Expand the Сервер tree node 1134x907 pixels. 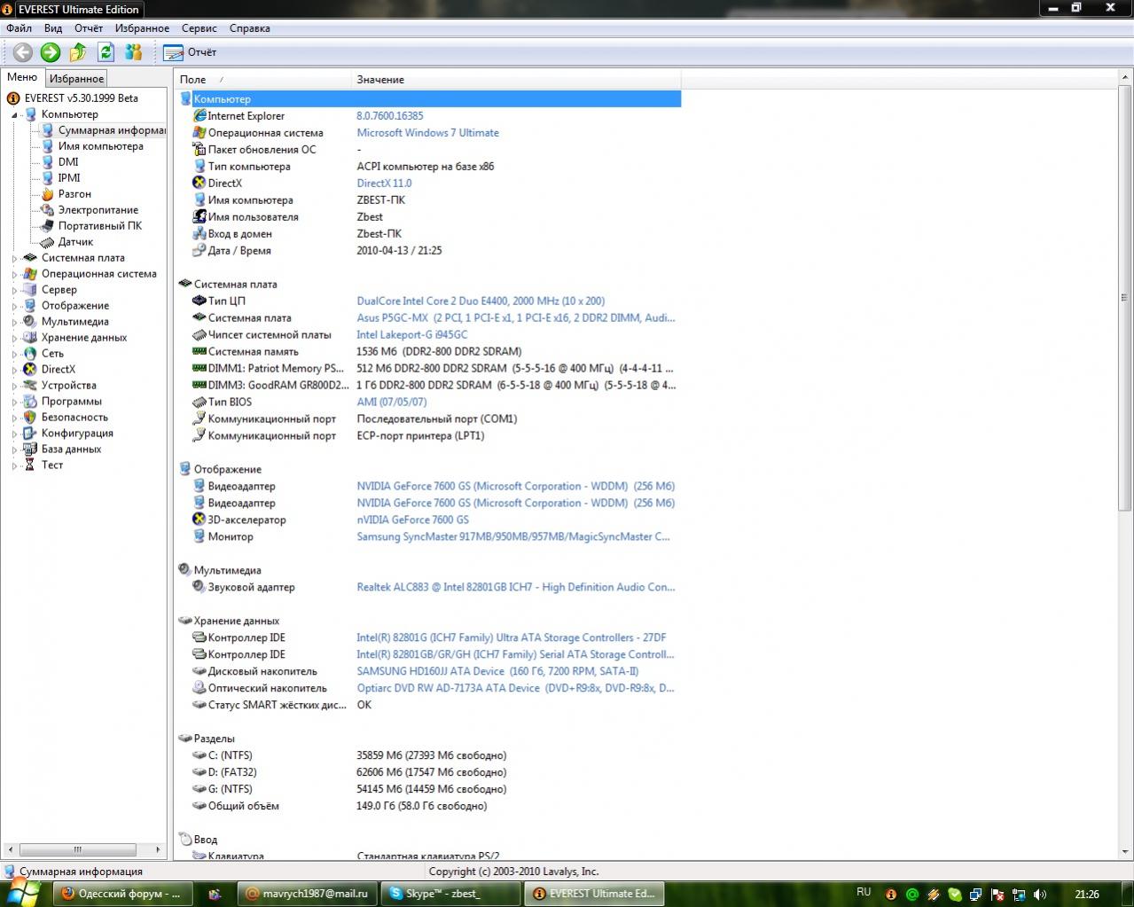tap(14, 290)
